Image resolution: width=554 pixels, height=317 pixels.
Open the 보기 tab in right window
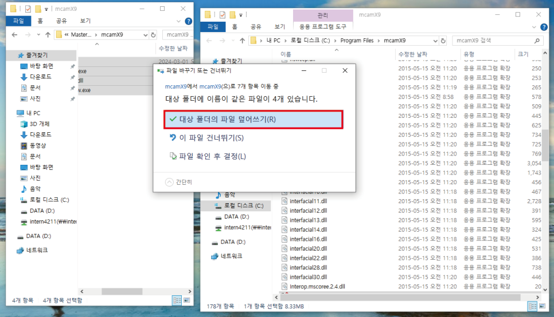[280, 26]
